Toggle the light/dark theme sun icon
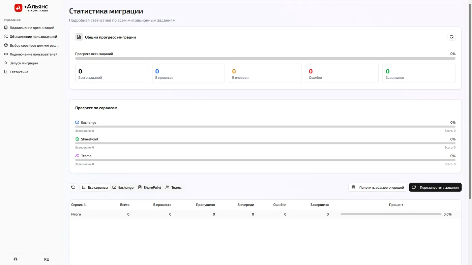The image size is (472, 265). (16, 259)
